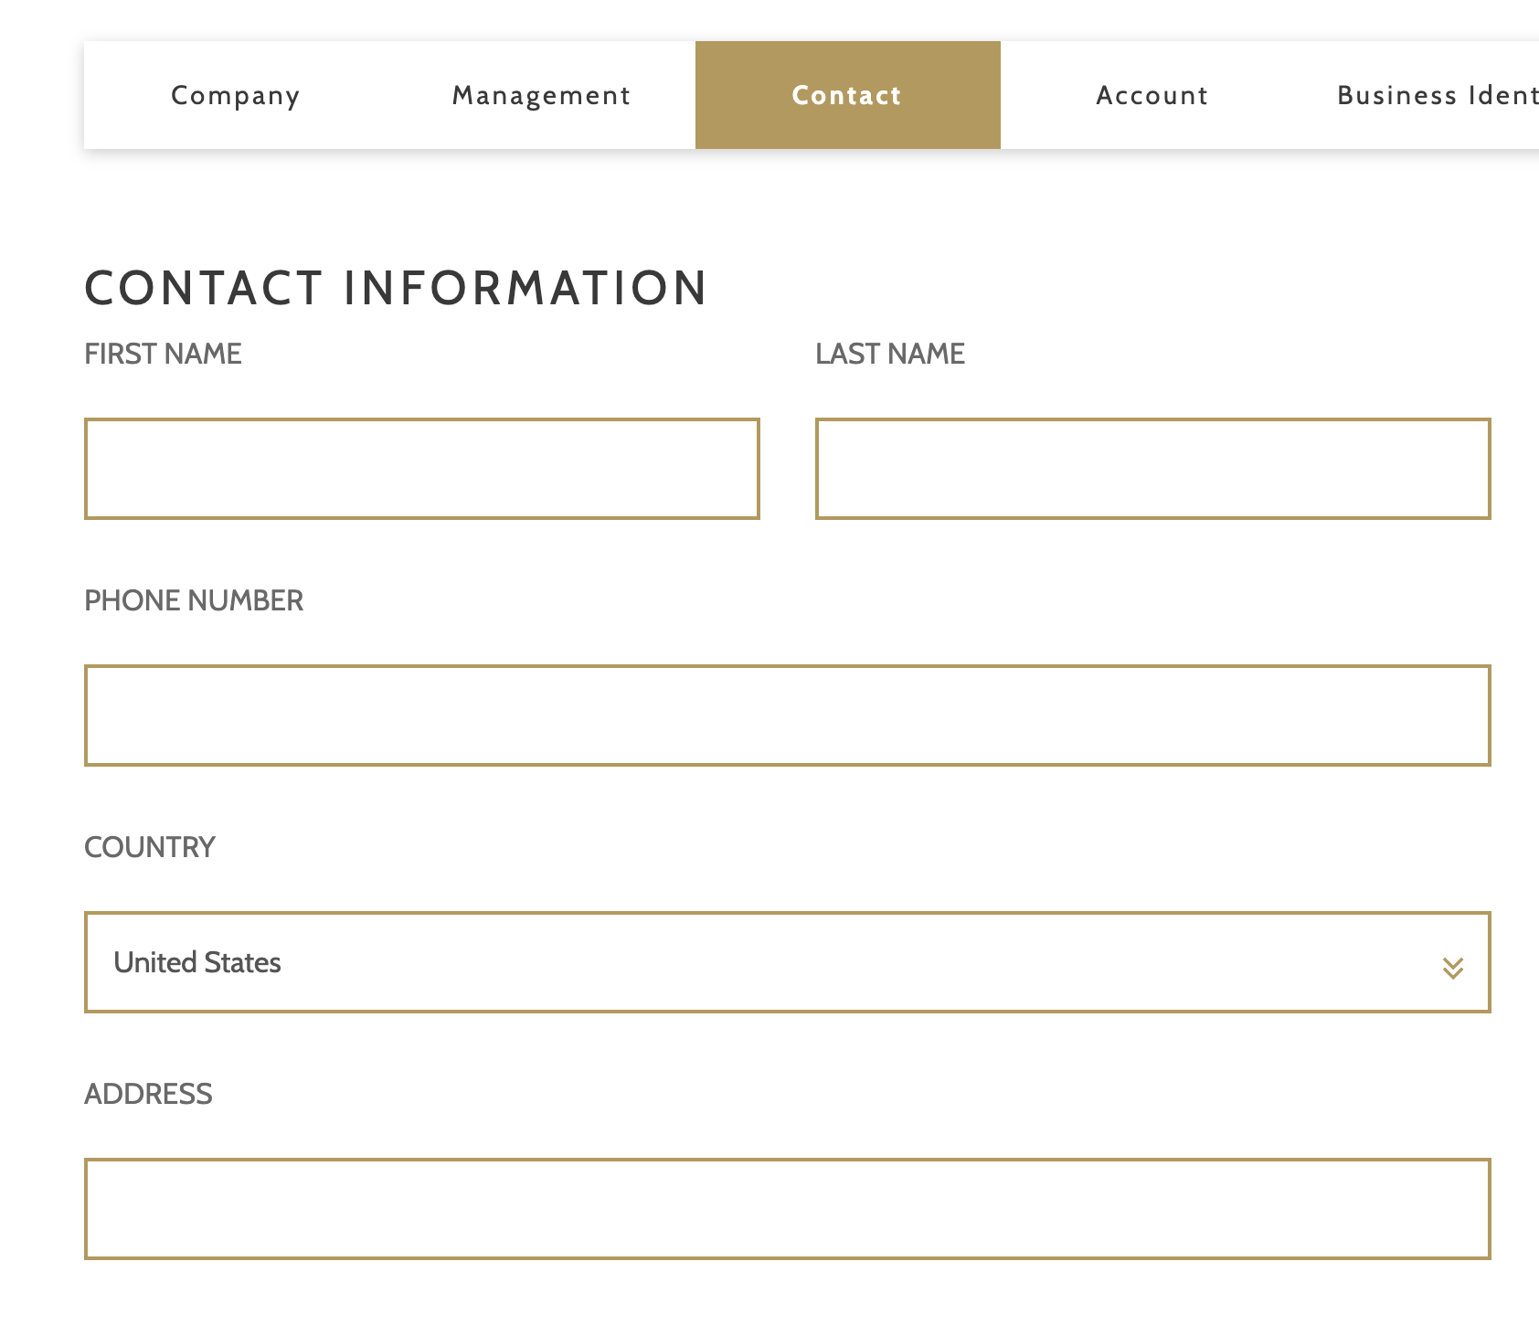Click inside the Address input box
The image size is (1539, 1325).
787,1209
